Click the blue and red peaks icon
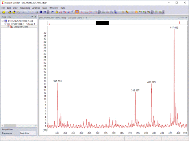The image size is (189, 141). pyautogui.click(x=69, y=12)
